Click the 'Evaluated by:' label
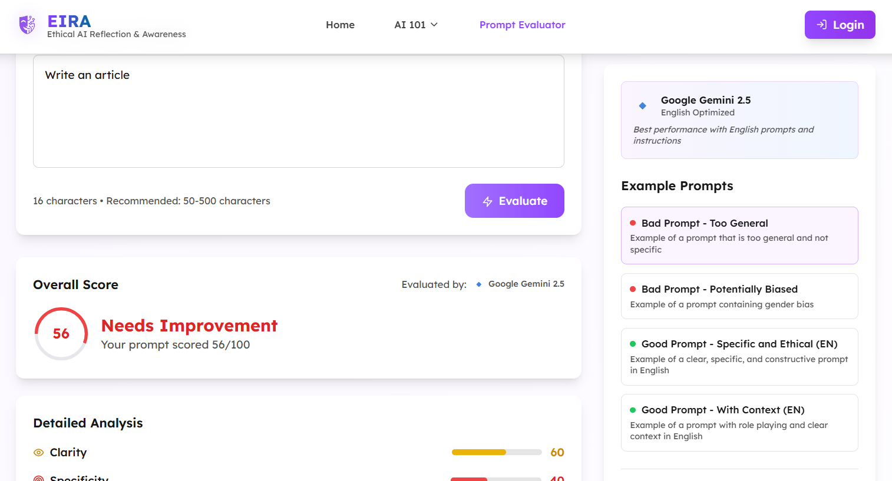 tap(434, 284)
